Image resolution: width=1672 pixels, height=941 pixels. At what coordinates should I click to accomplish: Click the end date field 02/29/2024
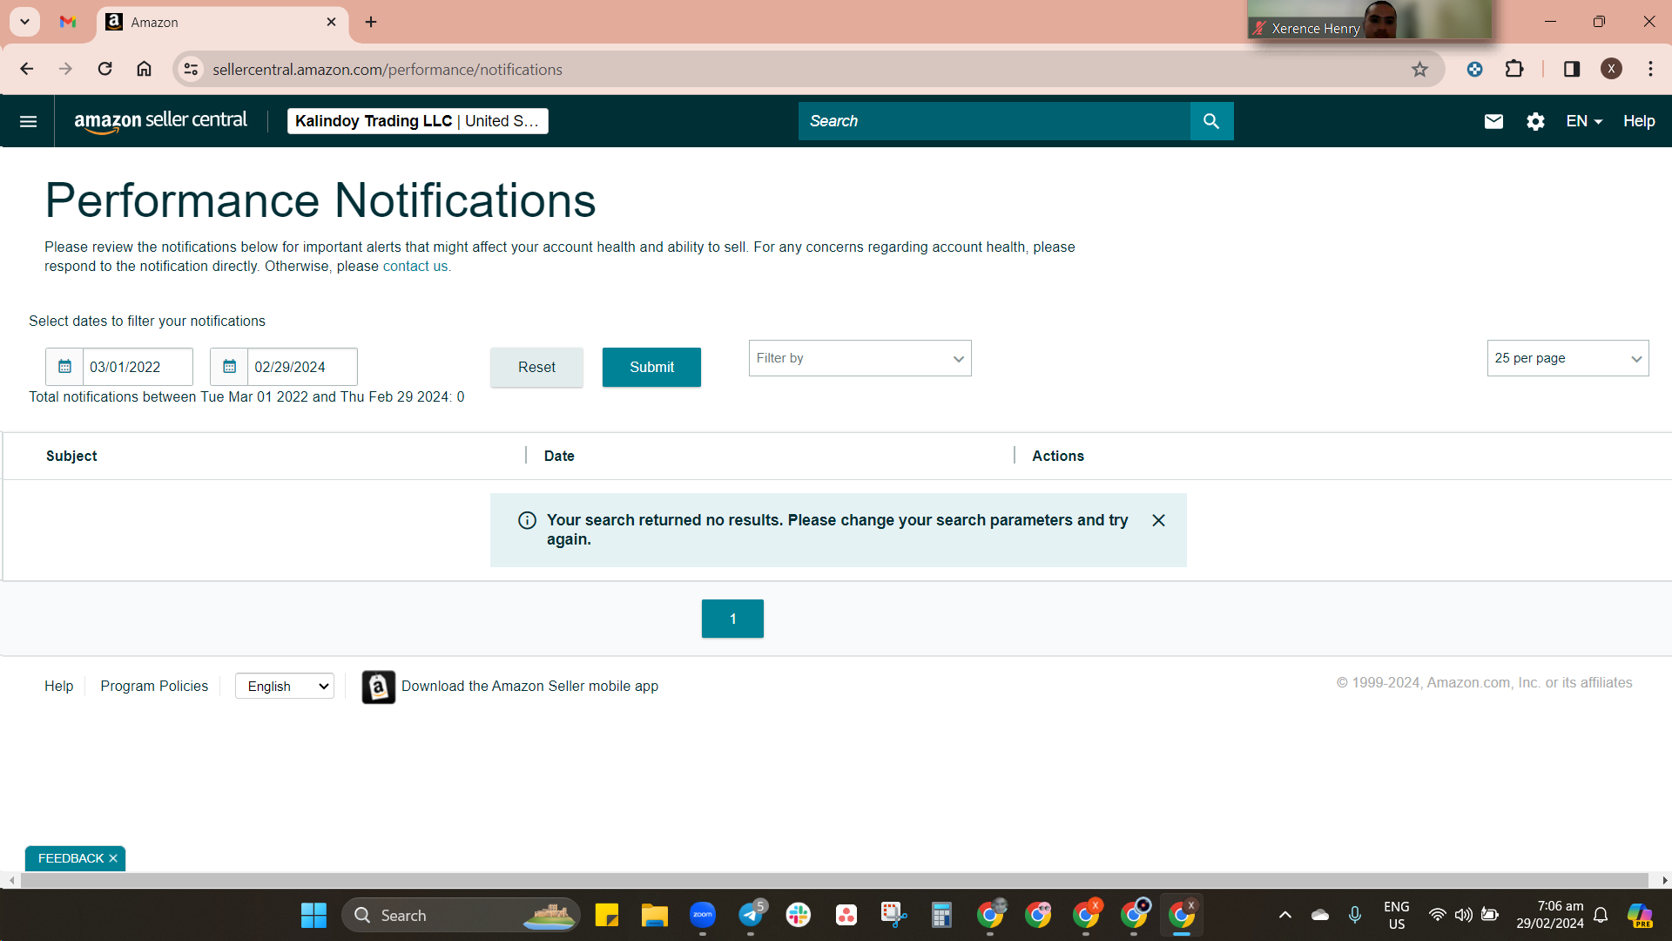tap(302, 367)
